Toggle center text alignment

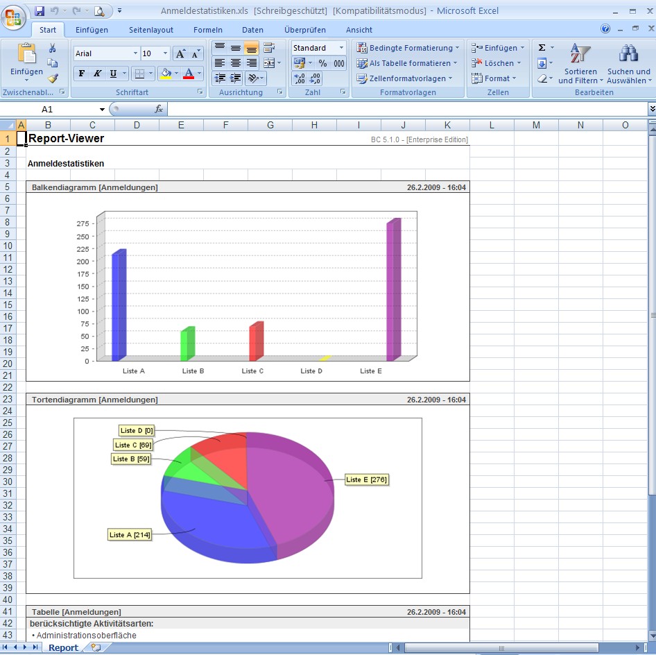click(x=236, y=63)
